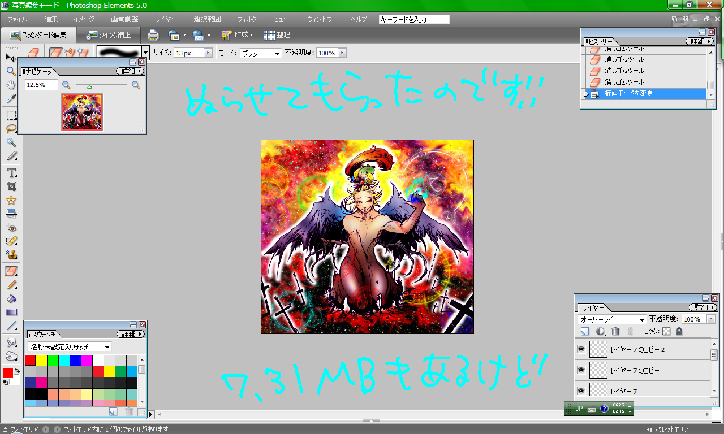Hide layer "レイヤー 7 のコピー"
724x434 pixels.
pyautogui.click(x=581, y=370)
